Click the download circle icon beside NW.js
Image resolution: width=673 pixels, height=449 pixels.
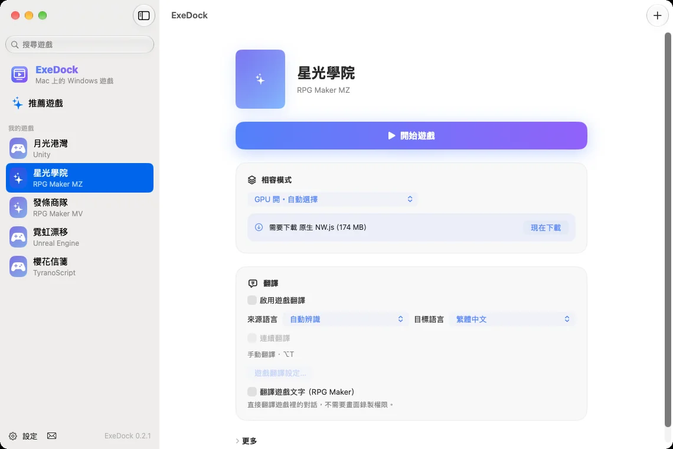259,227
